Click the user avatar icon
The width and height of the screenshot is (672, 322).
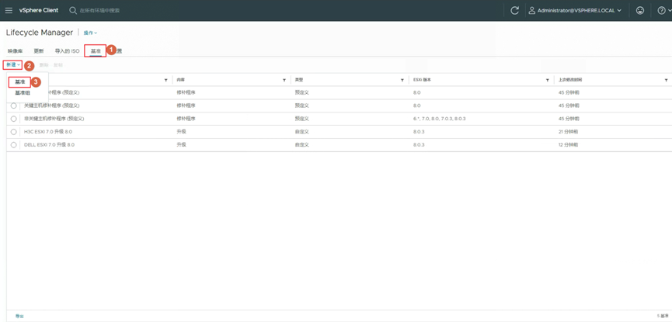(531, 10)
